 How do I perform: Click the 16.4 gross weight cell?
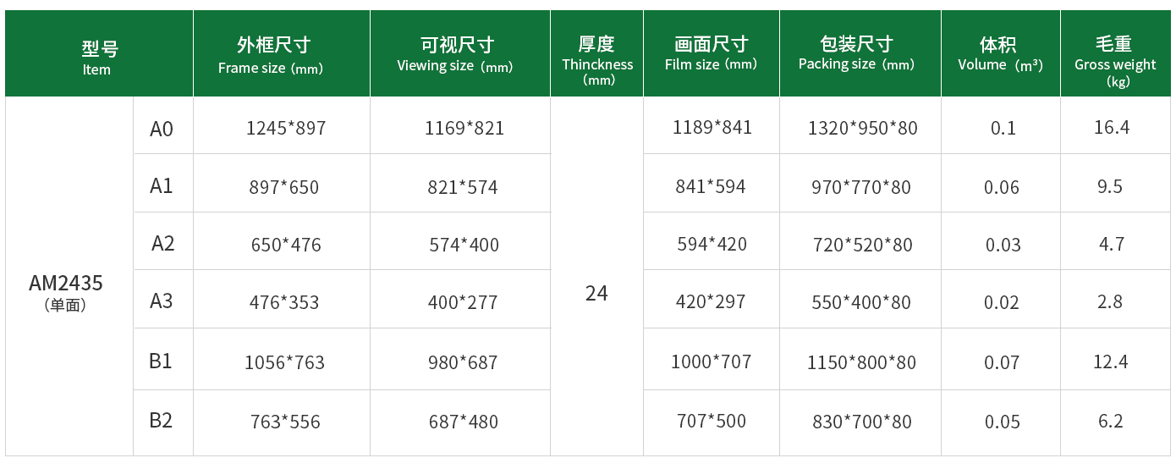click(x=1112, y=127)
